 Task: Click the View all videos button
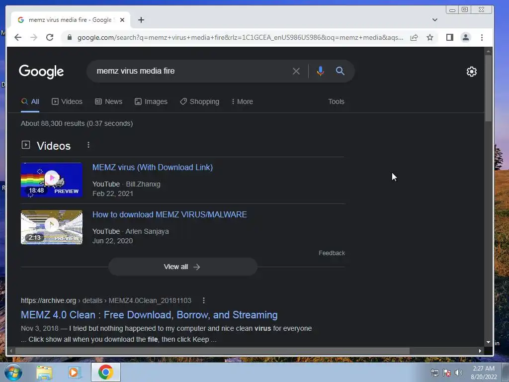pos(183,267)
